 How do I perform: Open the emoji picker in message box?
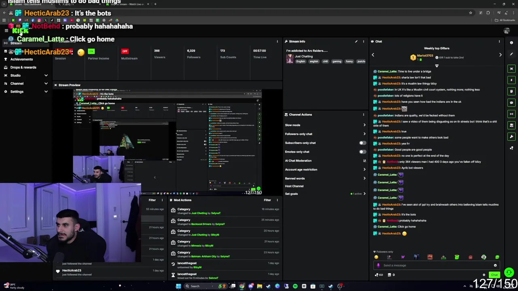[x=495, y=266]
